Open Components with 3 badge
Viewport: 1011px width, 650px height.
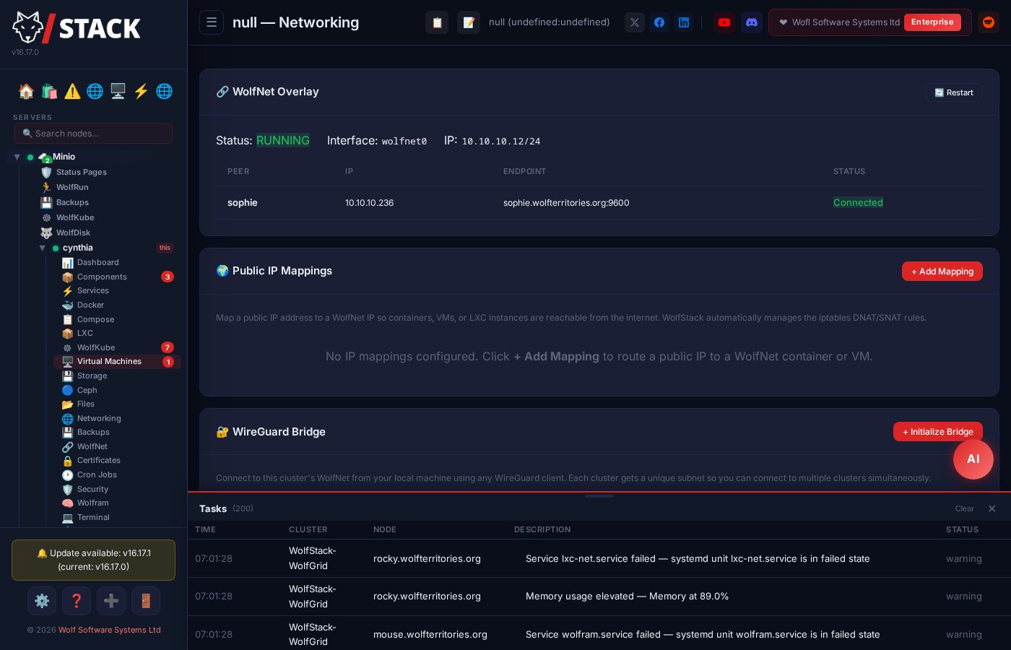tap(103, 277)
